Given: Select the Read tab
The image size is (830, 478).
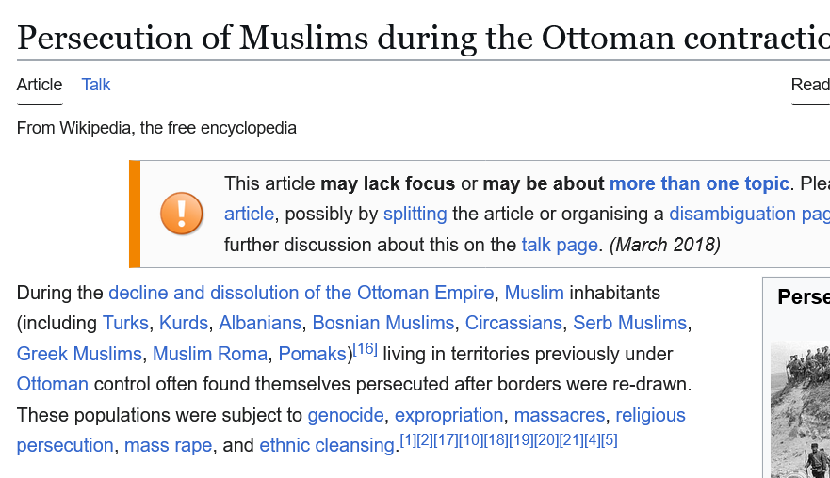Looking at the screenshot, I should click(809, 85).
